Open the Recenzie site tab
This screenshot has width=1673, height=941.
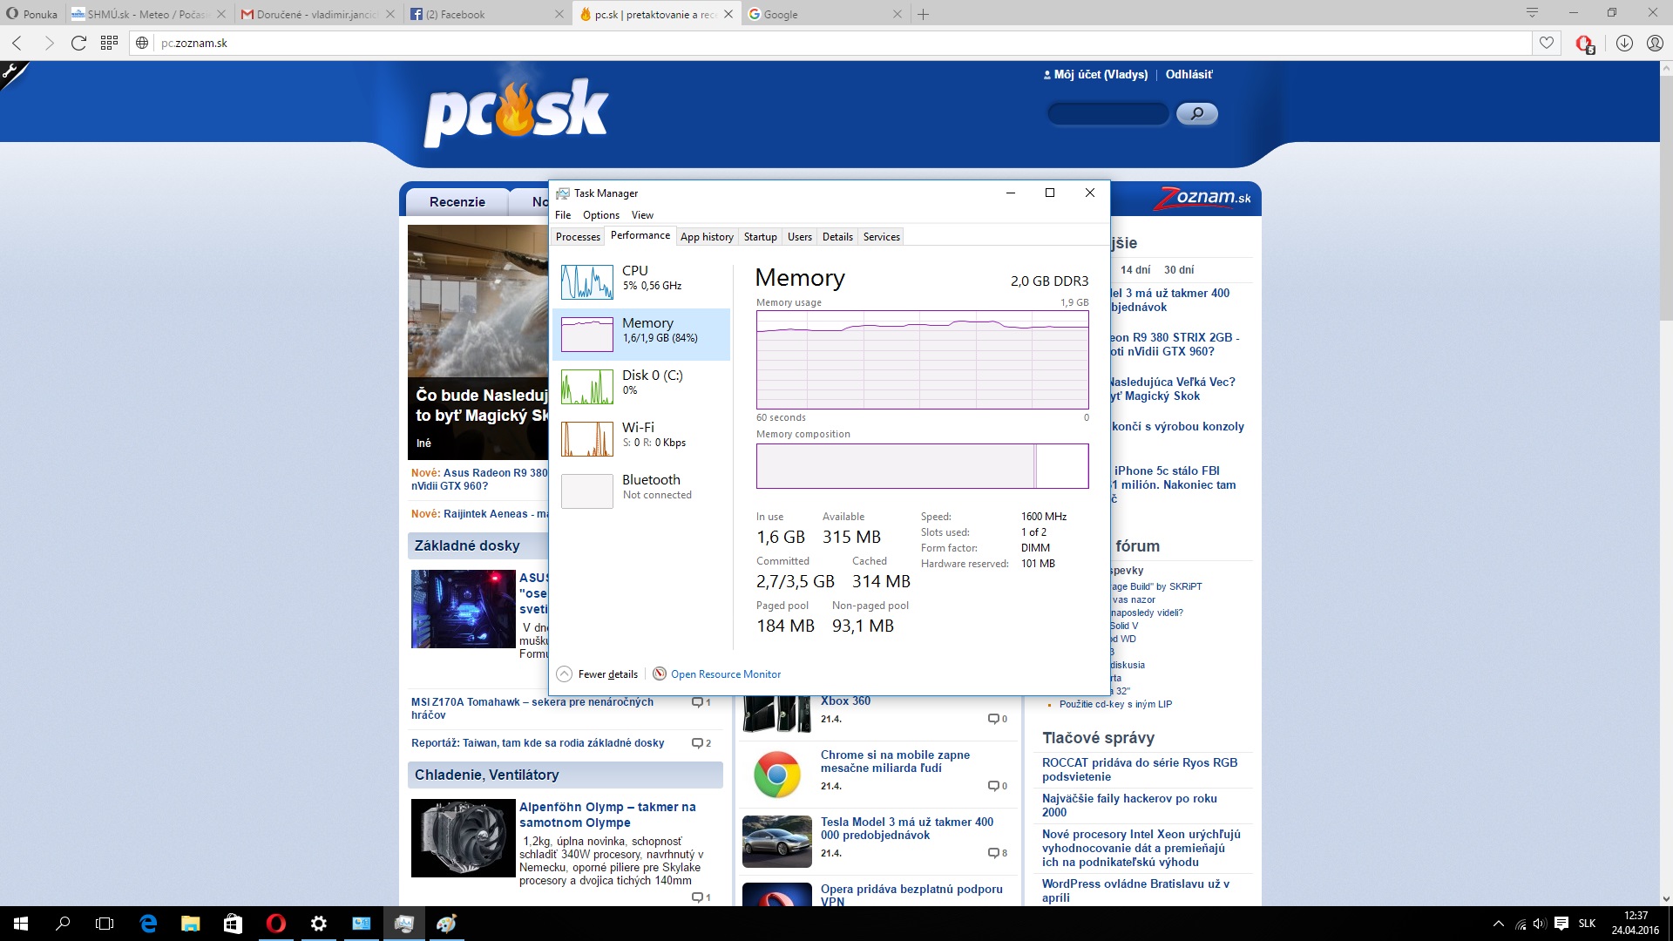457,201
